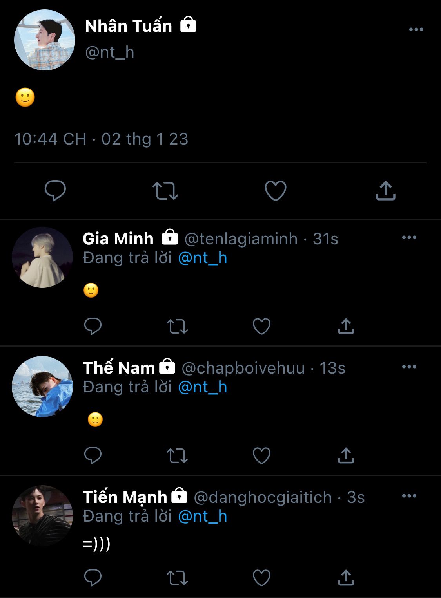Open the @nt_h mention in Tiến Mạnh's reply
Screen dimensions: 441x598
[202, 517]
